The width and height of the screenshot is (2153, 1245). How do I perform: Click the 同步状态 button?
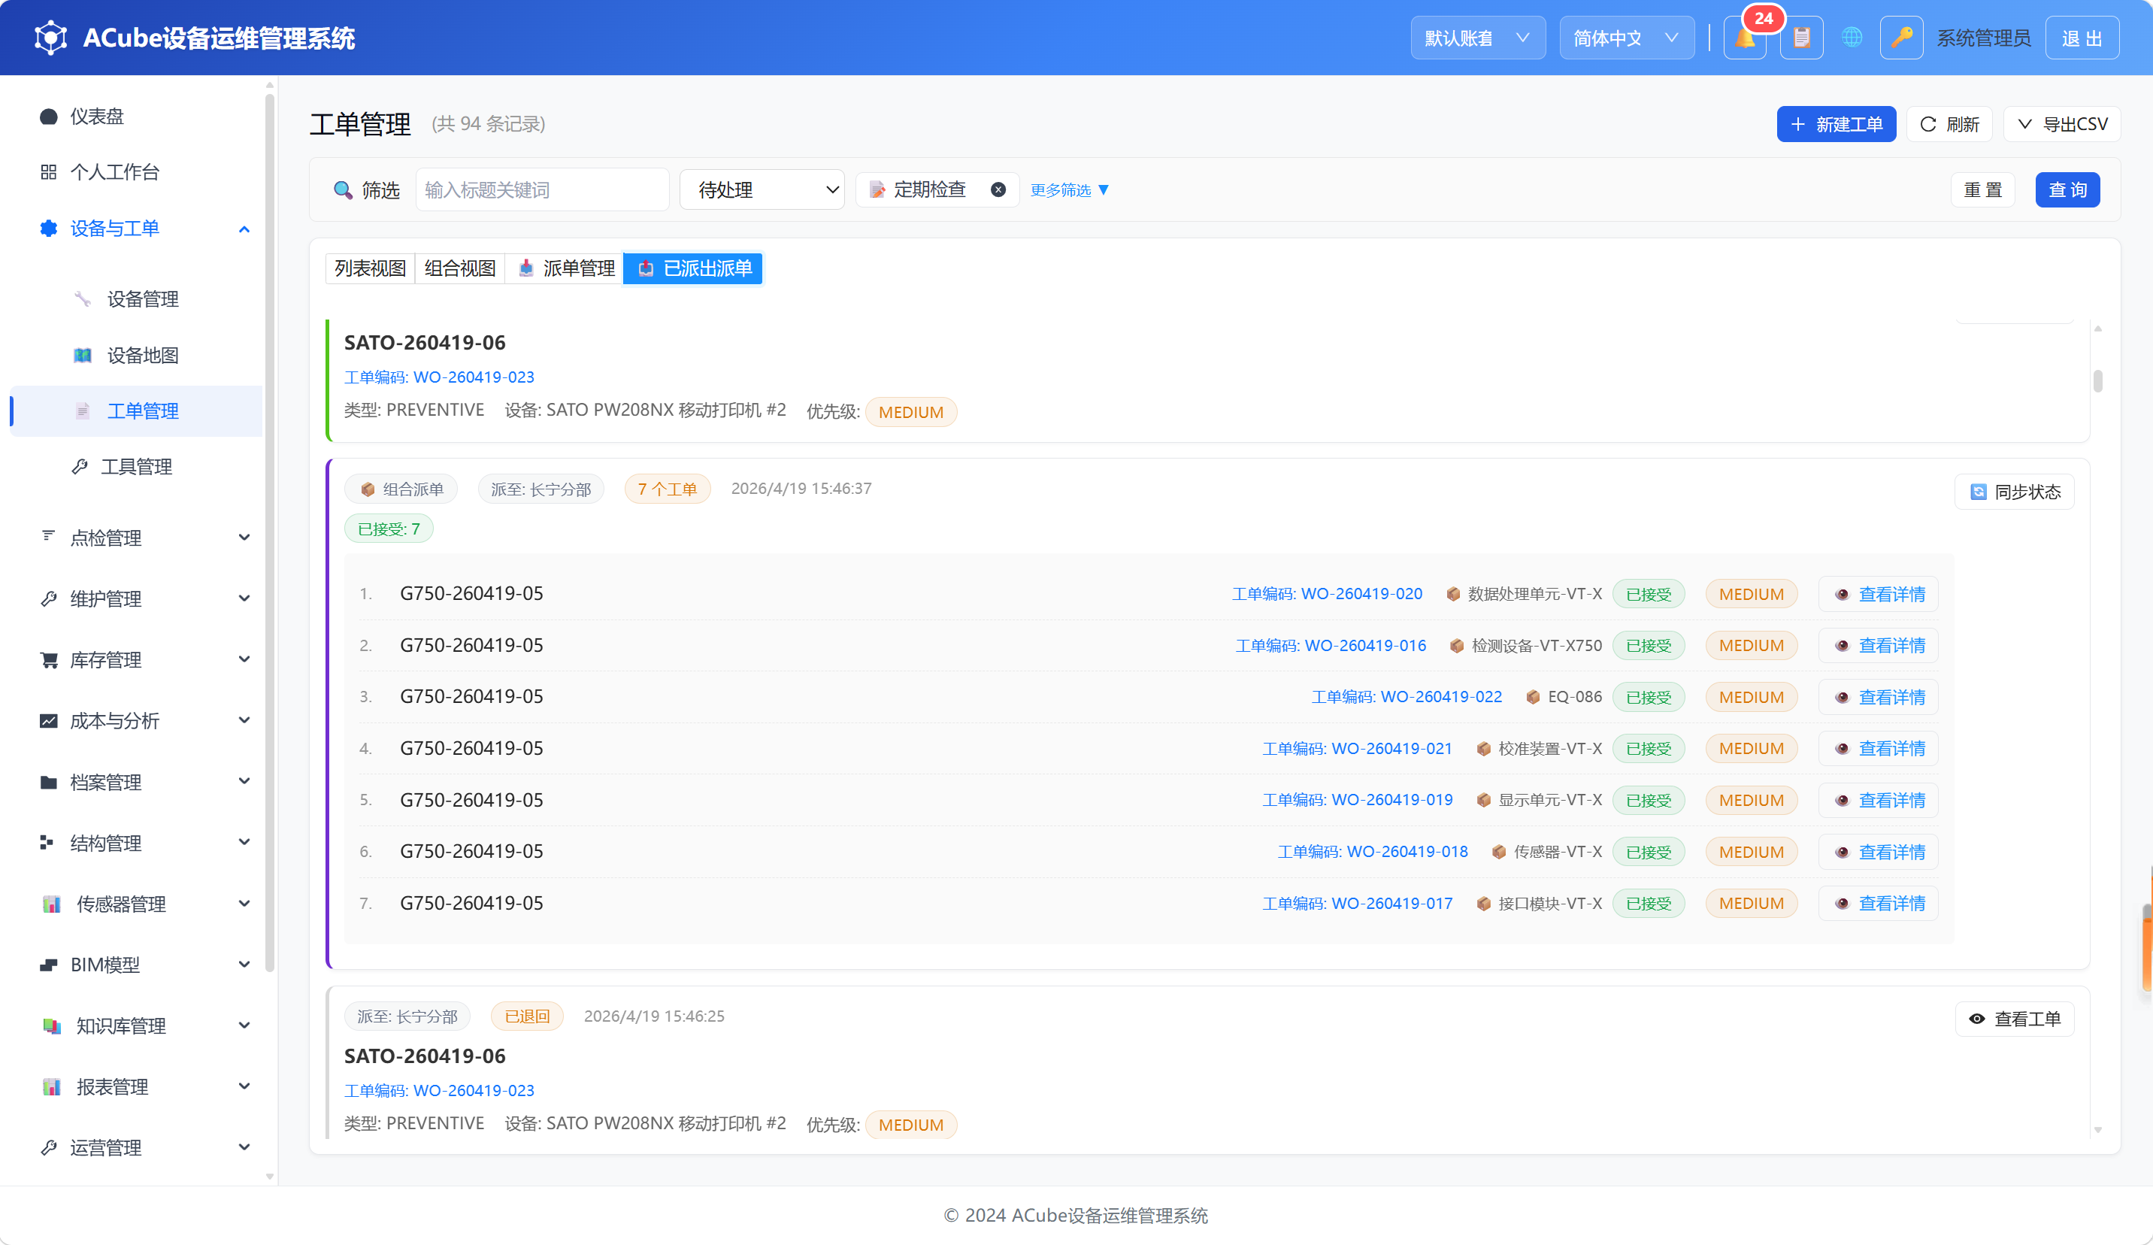click(x=2015, y=492)
